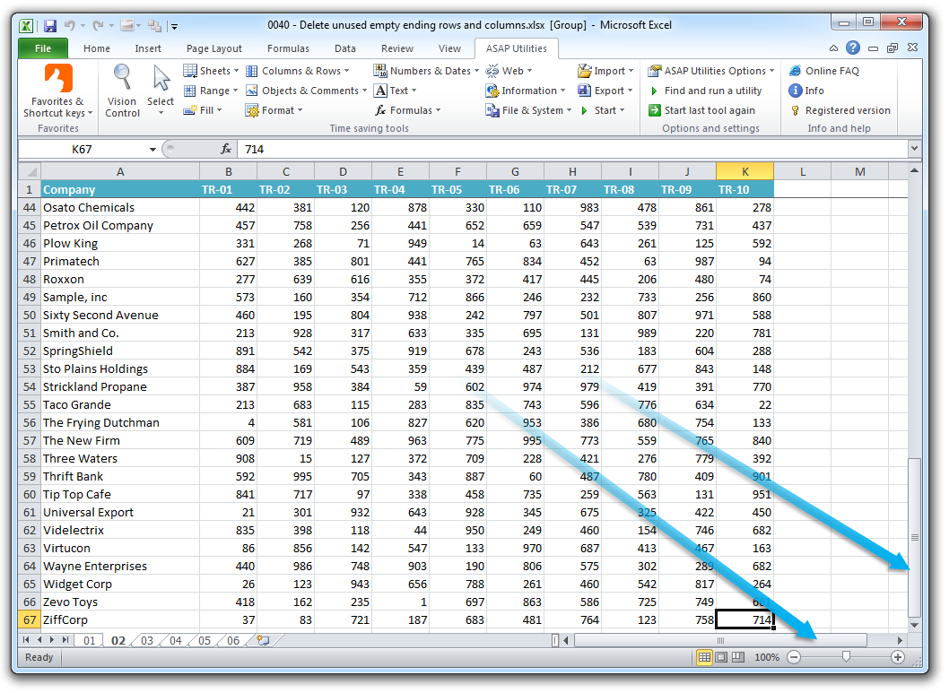
Task: Select column K header
Action: pos(744,171)
